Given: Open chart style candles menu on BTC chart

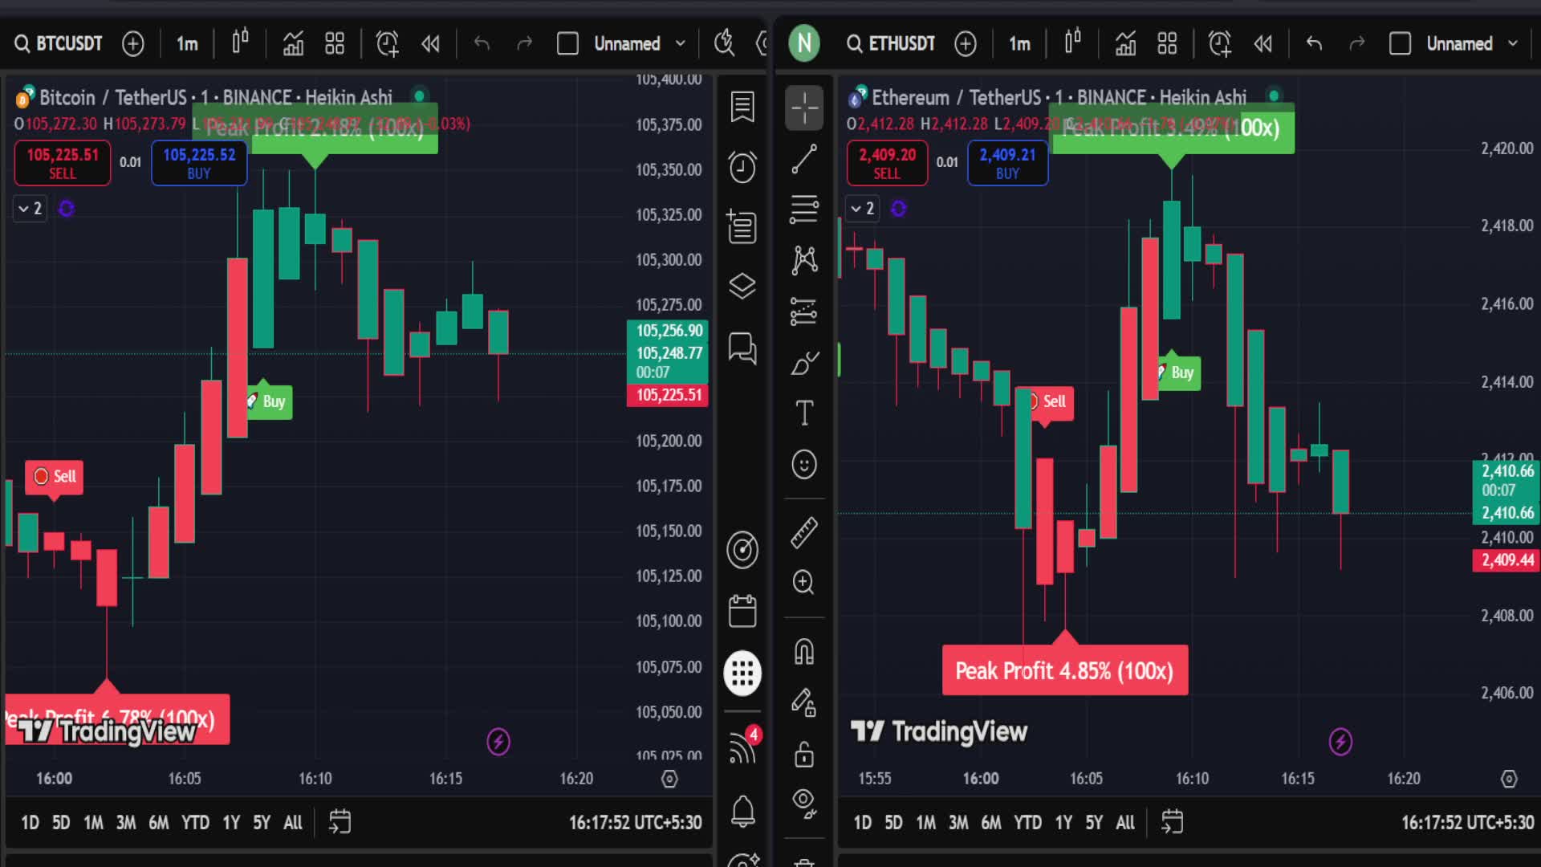Looking at the screenshot, I should (240, 42).
